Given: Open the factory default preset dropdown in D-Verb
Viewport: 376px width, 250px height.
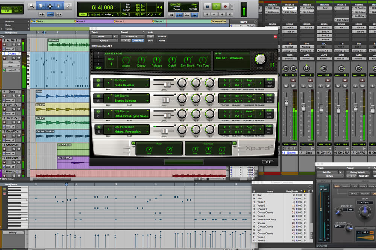Looking at the screenshot, I should [358, 172].
